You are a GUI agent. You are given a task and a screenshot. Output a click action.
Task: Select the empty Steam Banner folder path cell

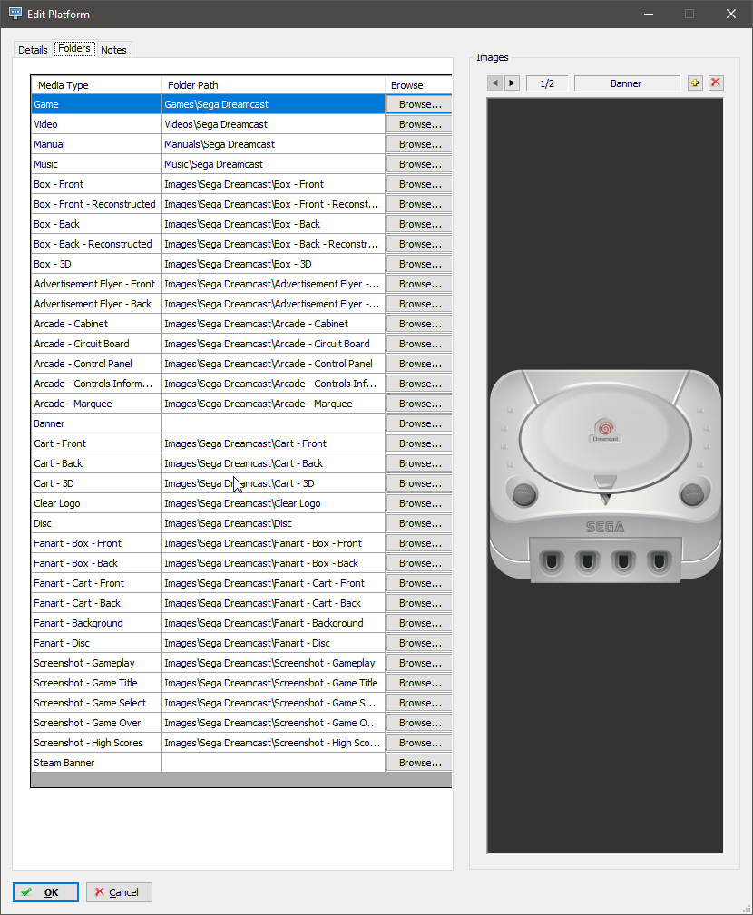273,763
